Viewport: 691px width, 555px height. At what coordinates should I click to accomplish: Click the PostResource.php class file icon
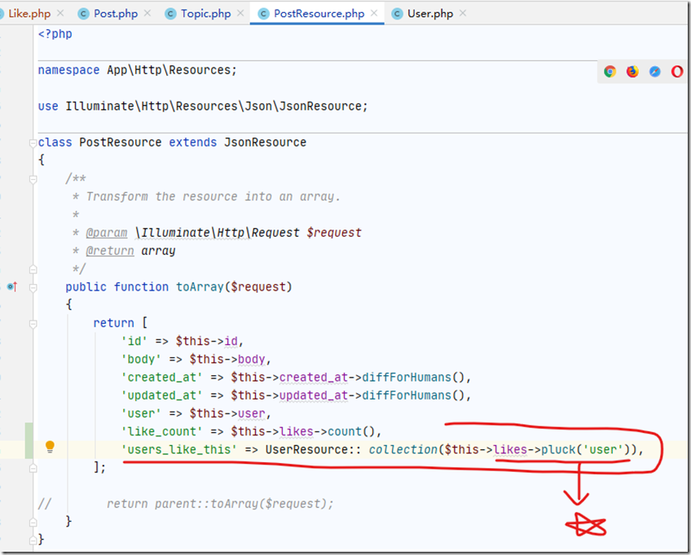pyautogui.click(x=263, y=14)
